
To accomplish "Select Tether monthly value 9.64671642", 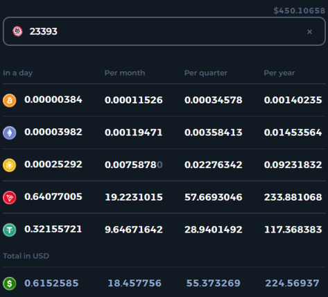I will 134,230.
